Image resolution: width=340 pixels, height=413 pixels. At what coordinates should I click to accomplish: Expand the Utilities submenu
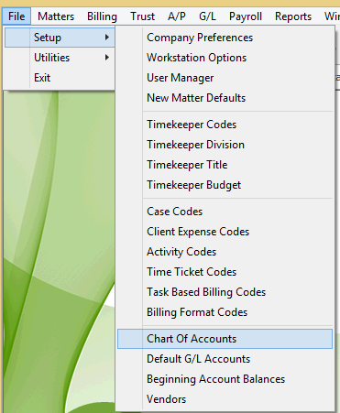point(60,58)
